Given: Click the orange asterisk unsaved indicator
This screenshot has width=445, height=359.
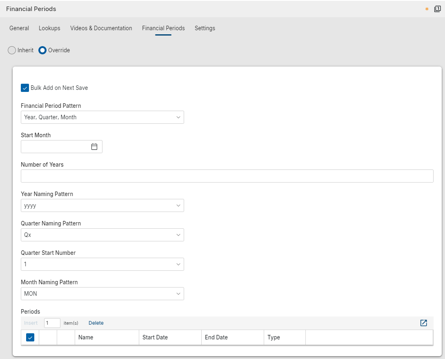Looking at the screenshot, I should pos(427,9).
